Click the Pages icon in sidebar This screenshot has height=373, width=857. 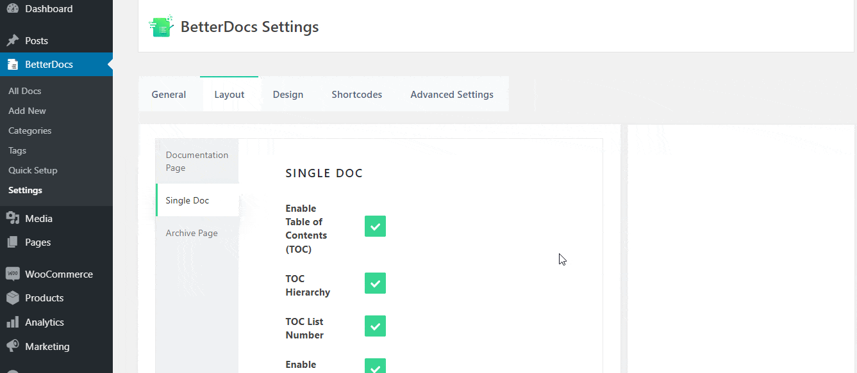[12, 242]
